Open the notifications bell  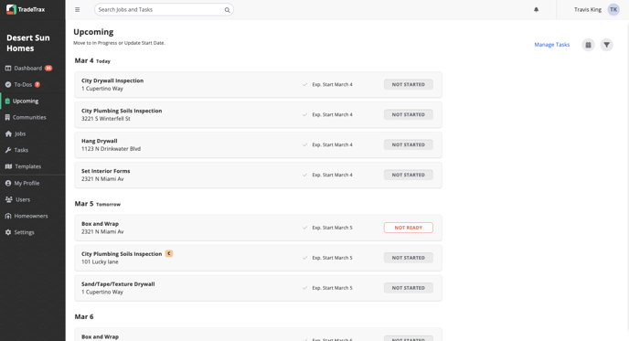tap(537, 10)
